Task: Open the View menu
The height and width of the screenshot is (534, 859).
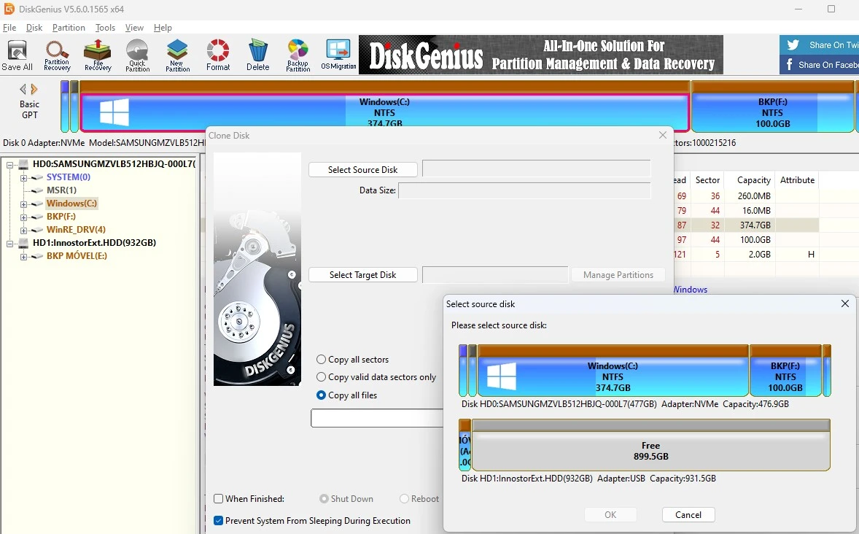Action: [x=134, y=28]
